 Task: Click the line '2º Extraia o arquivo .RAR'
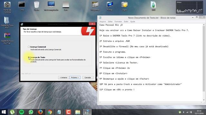tap(115, 41)
